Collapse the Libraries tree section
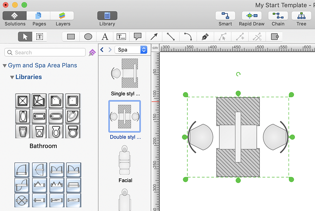This screenshot has width=315, height=211. point(12,77)
